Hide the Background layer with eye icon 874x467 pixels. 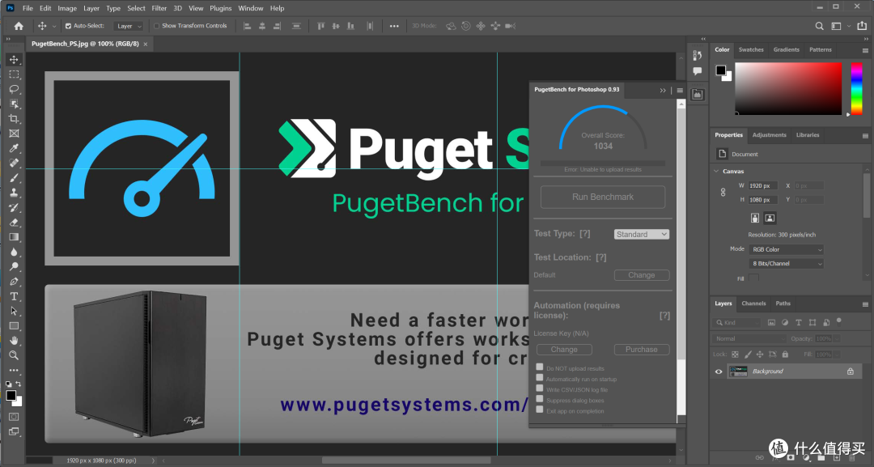click(x=719, y=371)
